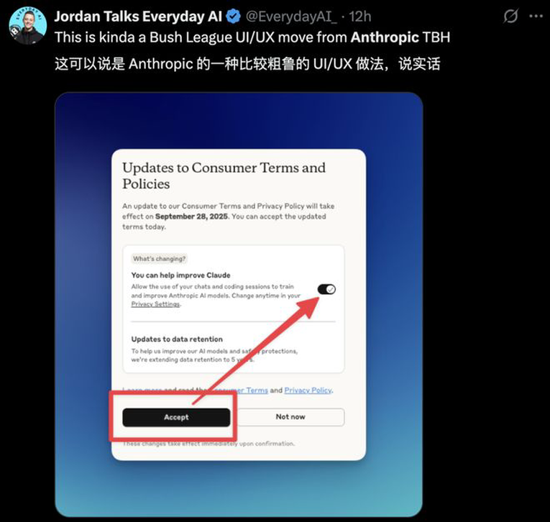Viewport: 550px width, 522px height.
Task: Click the bold Anthropic word in tweet
Action: click(x=385, y=37)
